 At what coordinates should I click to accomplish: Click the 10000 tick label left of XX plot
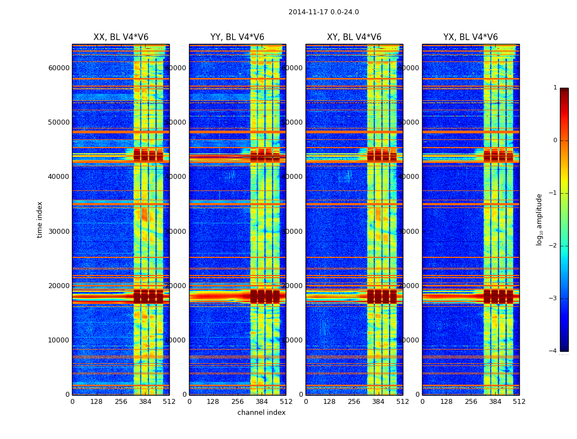pos(59,340)
